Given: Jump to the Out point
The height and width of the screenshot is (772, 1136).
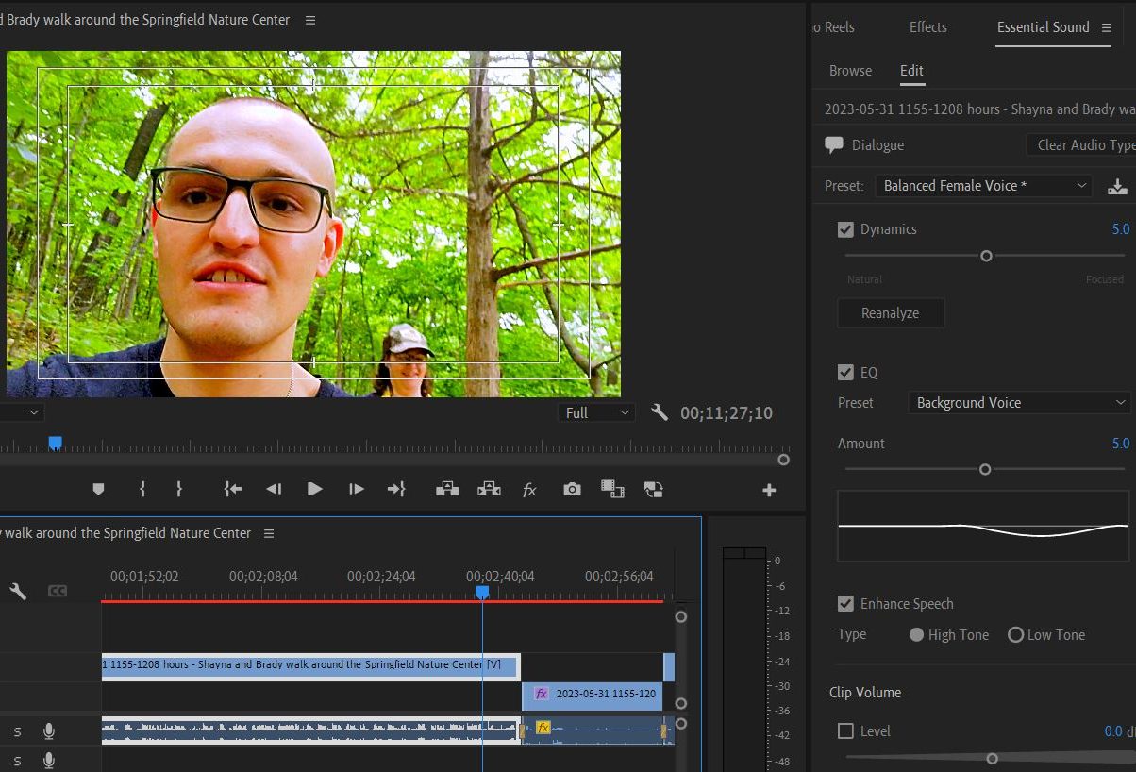Looking at the screenshot, I should coord(396,489).
